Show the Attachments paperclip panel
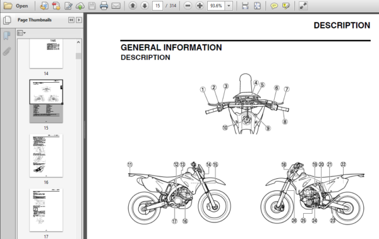This screenshot has height=239, width=379. (7, 51)
